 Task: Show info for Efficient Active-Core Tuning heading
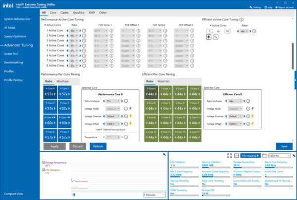(249, 19)
